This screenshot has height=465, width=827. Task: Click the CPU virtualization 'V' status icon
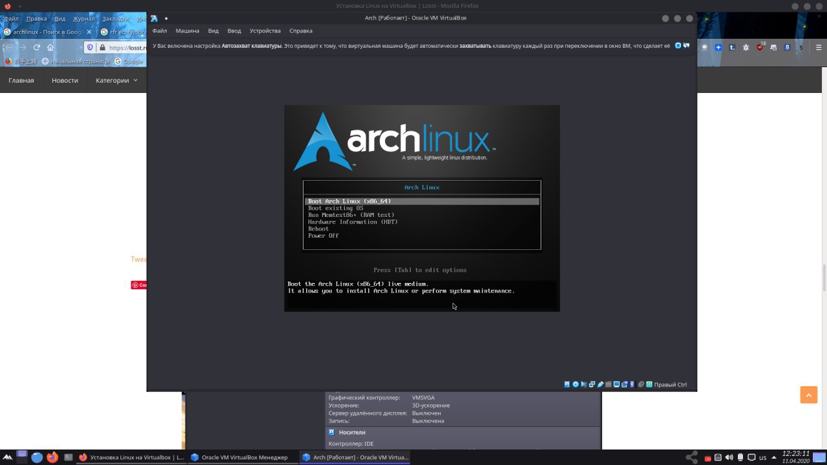[x=633, y=384]
